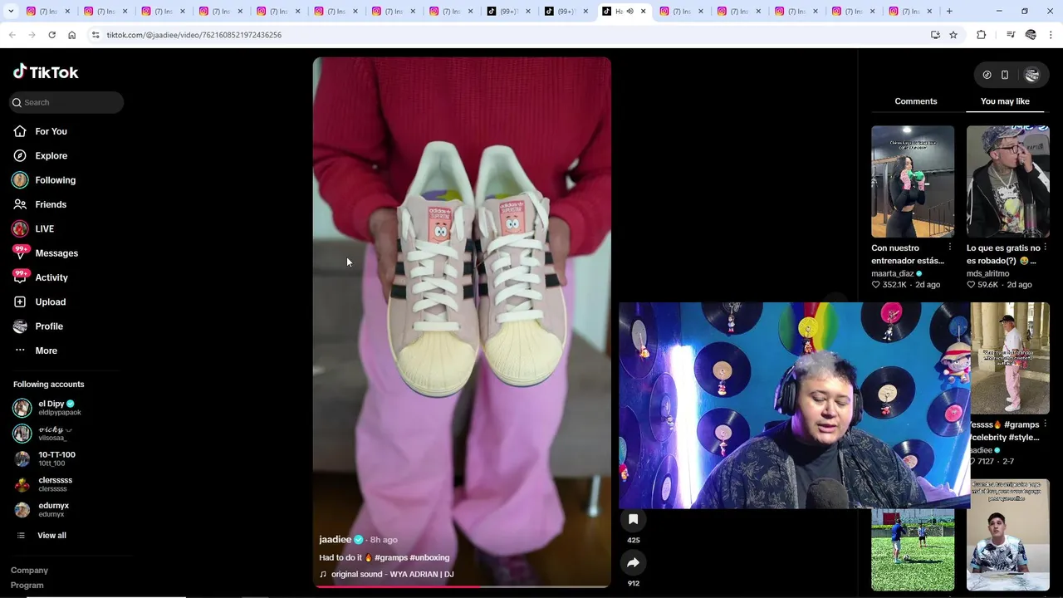Open the Program footer link
Viewport: 1063px width, 598px height.
point(27,586)
